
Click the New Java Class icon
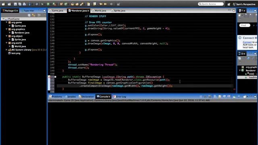pyautogui.click(x=66, y=4)
